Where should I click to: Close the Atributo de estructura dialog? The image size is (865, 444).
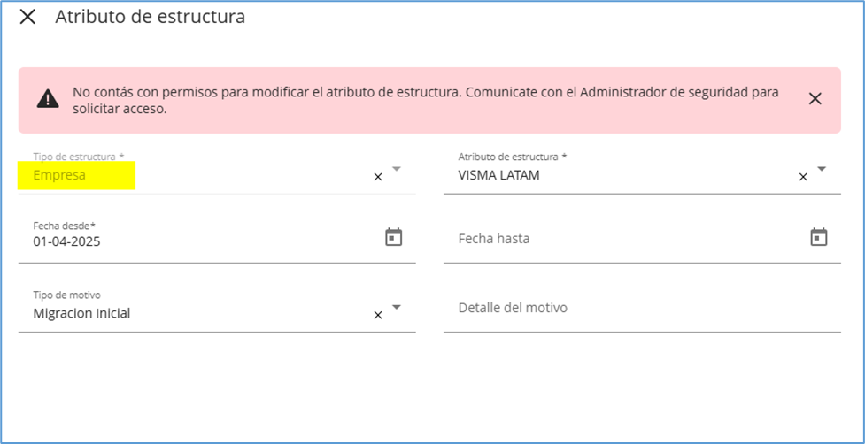(27, 17)
